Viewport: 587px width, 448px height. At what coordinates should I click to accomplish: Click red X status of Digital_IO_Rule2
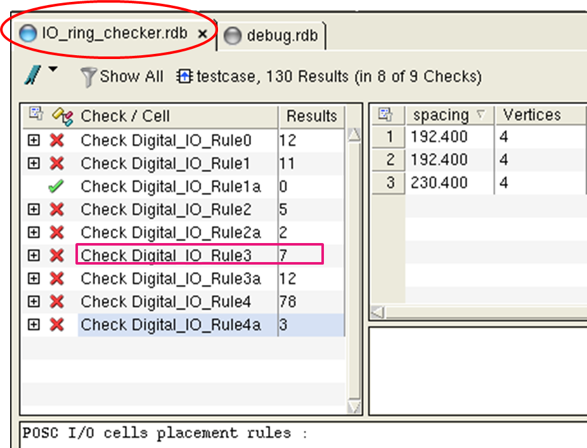click(56, 209)
